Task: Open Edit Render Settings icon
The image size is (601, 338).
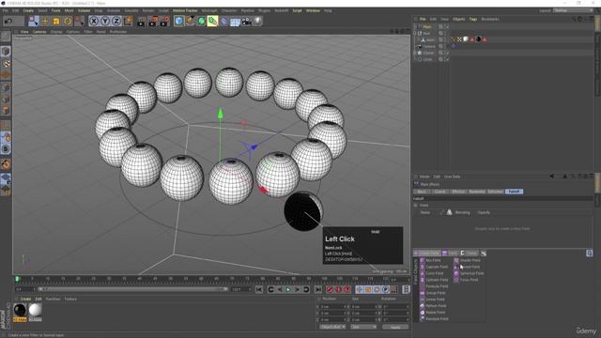Action: coord(164,21)
